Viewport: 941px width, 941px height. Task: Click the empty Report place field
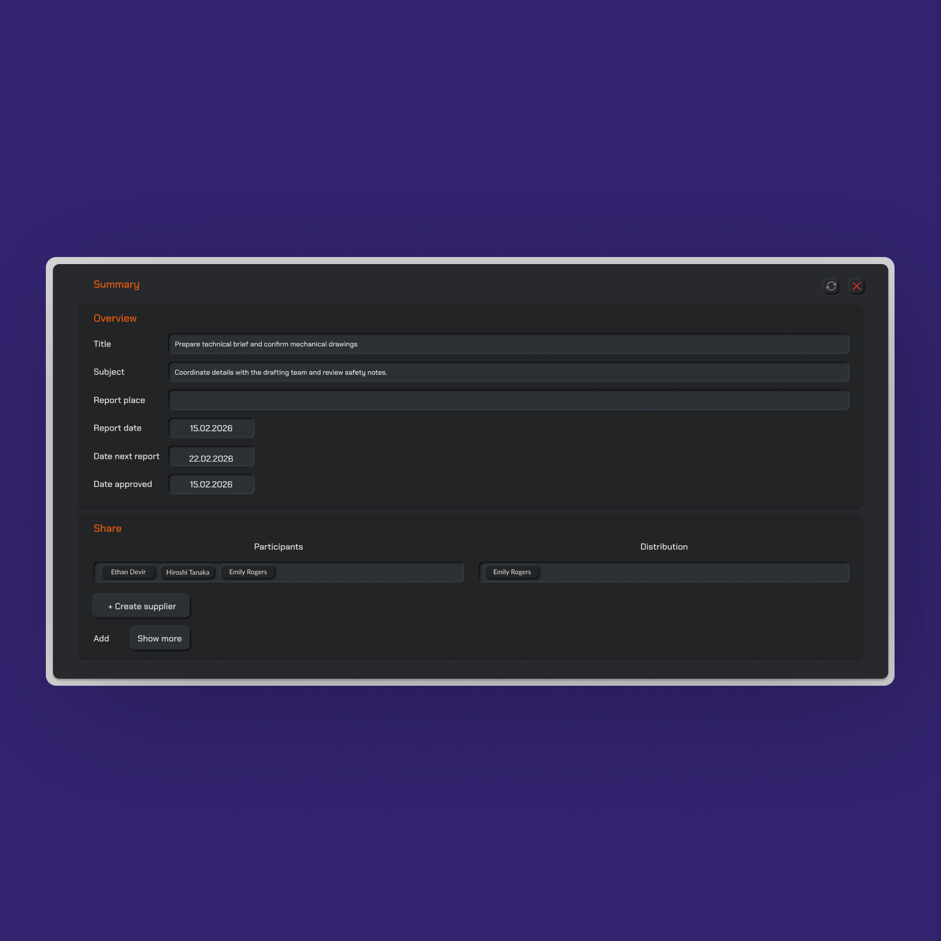[508, 400]
